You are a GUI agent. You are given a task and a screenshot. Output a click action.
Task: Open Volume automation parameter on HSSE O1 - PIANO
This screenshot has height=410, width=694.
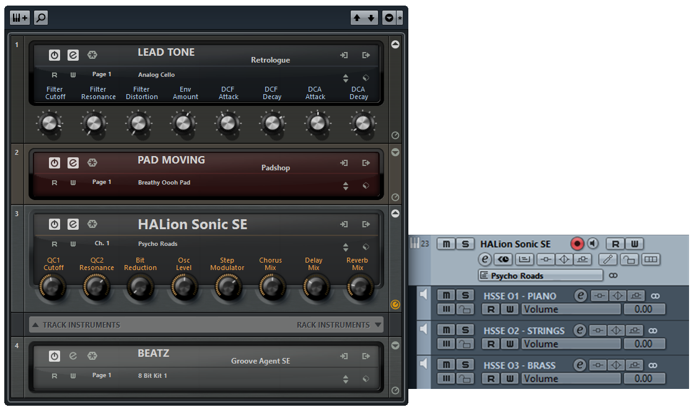(571, 309)
